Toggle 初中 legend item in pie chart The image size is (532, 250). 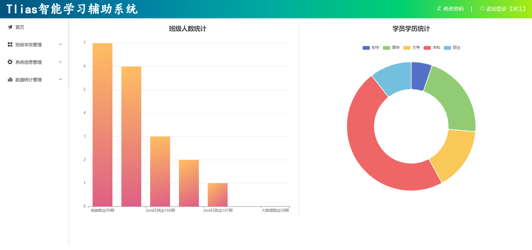[x=371, y=48]
